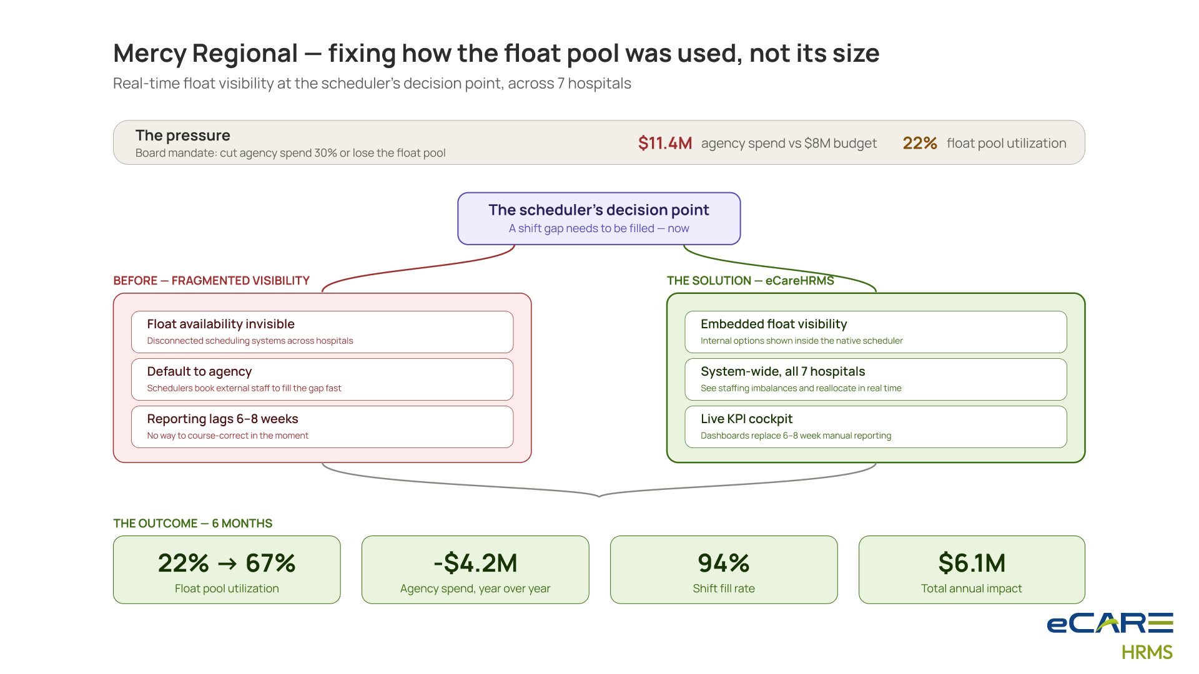Click 'Internal options shown inside the native scheduler'
Screen dimensions: 1199x674
[x=802, y=341]
